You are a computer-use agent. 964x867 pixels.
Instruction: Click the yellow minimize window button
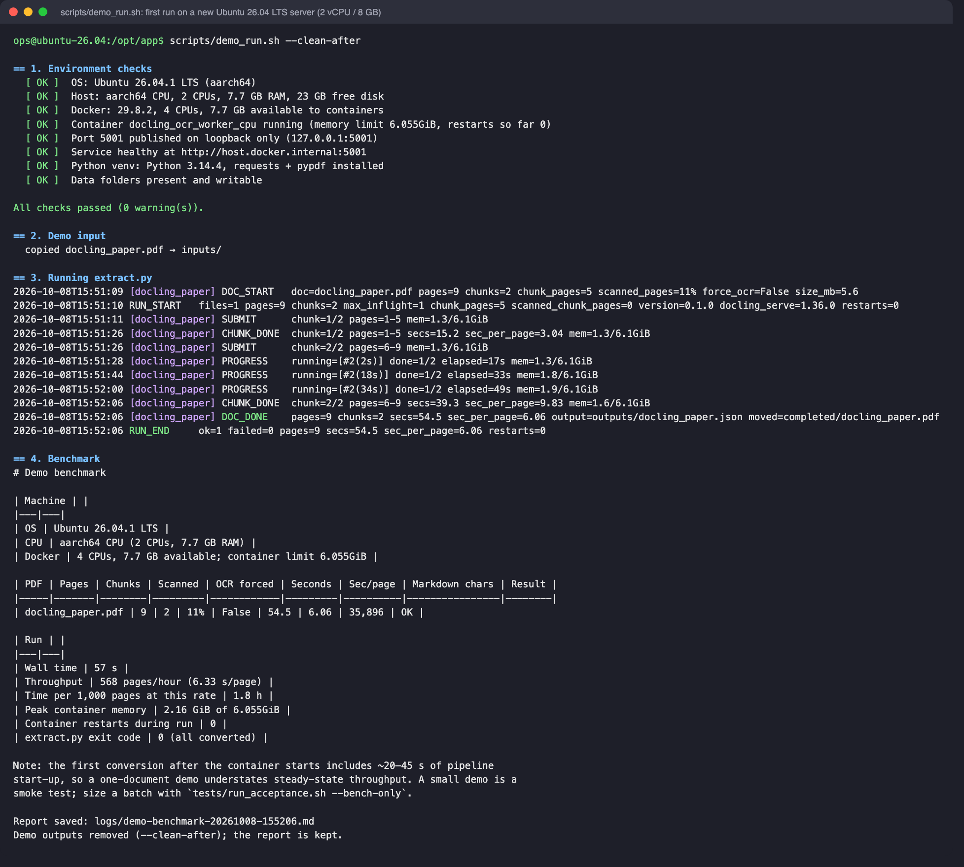coord(28,12)
